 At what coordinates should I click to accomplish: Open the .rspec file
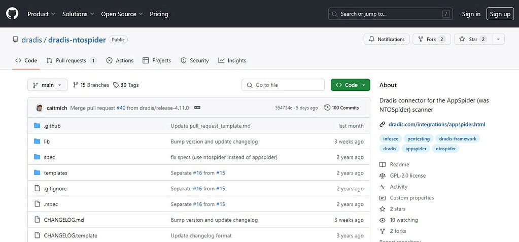click(51, 204)
